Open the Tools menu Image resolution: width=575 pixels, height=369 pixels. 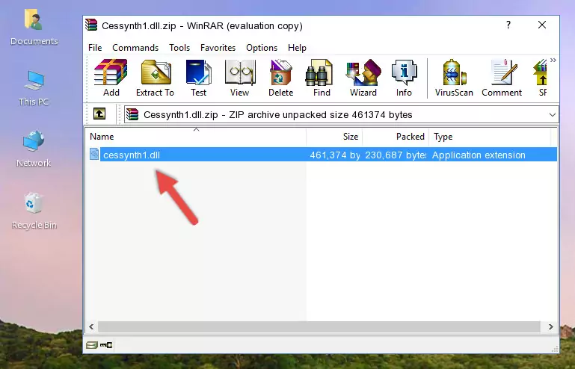pyautogui.click(x=179, y=48)
